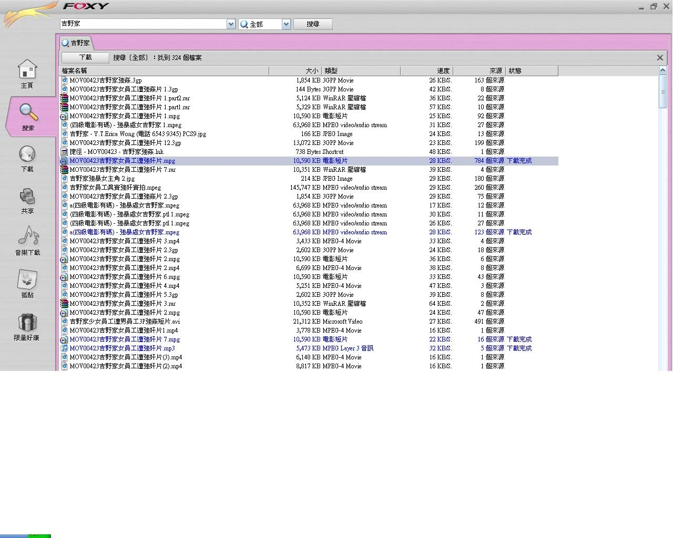673x538 pixels.
Task: Sort results by 來源 column header
Action: (x=479, y=71)
